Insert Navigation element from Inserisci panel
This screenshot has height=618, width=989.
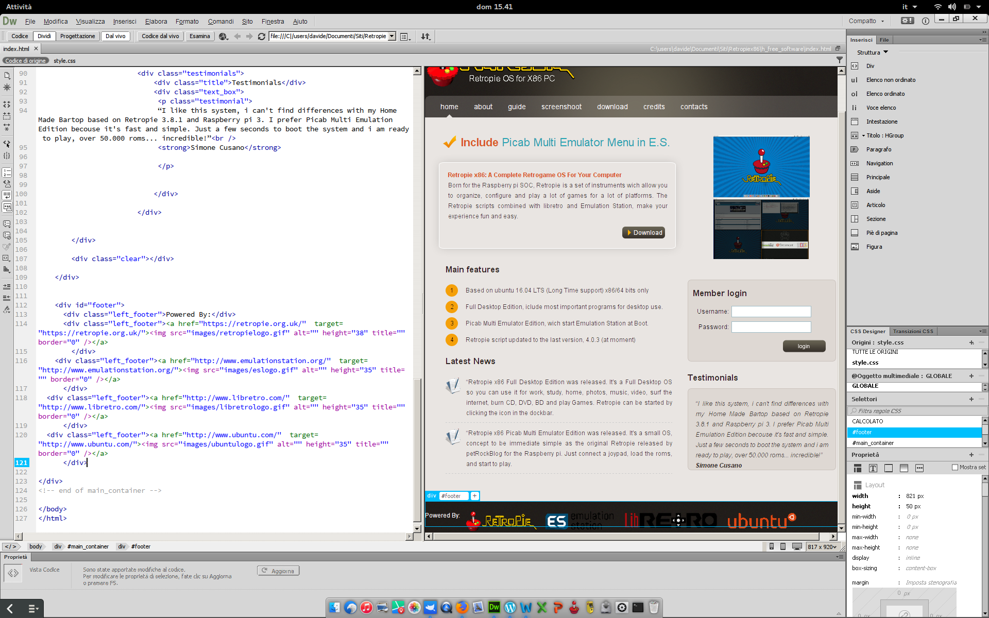(x=879, y=163)
